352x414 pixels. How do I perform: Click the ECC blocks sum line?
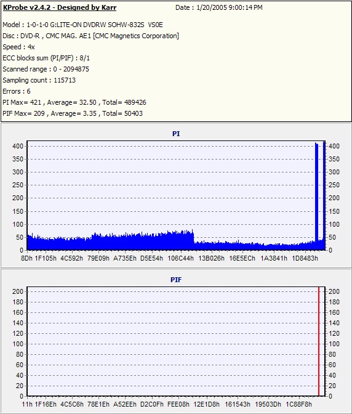(46, 58)
